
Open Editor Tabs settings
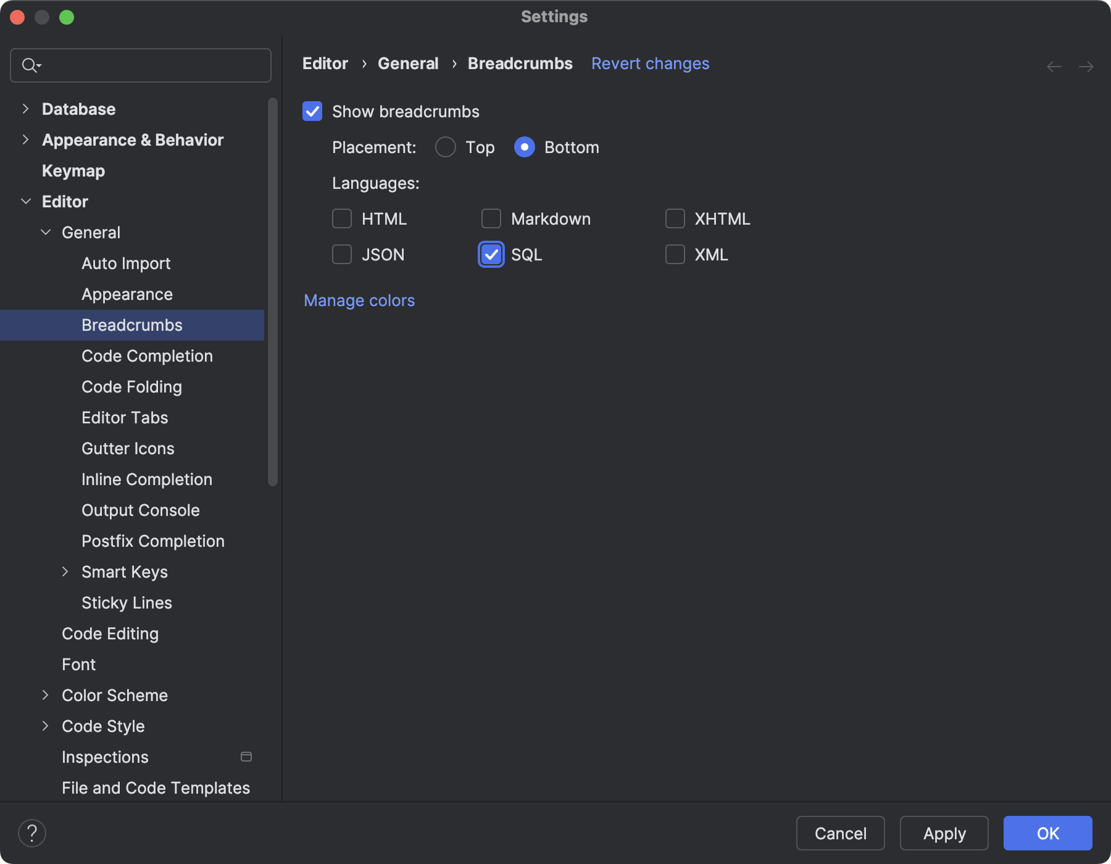(125, 417)
